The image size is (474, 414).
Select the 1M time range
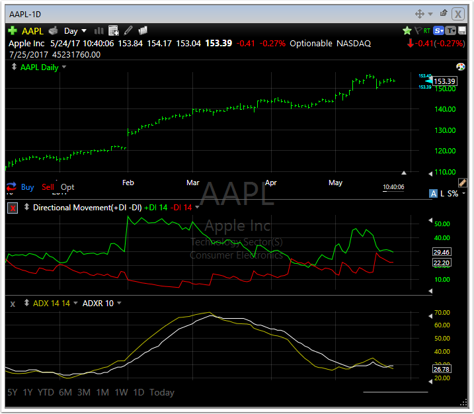102,392
